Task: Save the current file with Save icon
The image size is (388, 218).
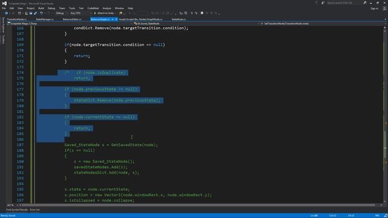Action: [x=31, y=13]
